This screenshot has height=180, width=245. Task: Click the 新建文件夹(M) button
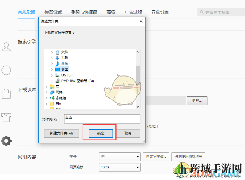pos(62,133)
